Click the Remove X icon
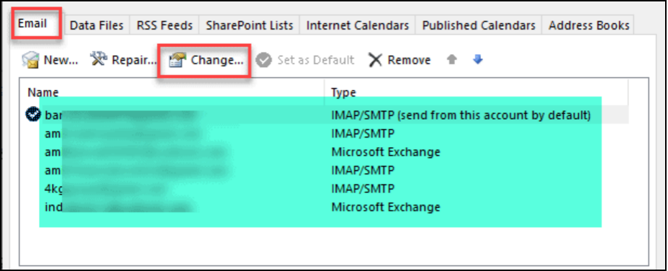This screenshot has height=271, width=668. point(375,60)
